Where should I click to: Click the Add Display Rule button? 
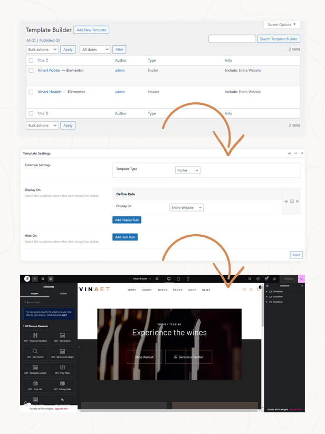pos(127,220)
